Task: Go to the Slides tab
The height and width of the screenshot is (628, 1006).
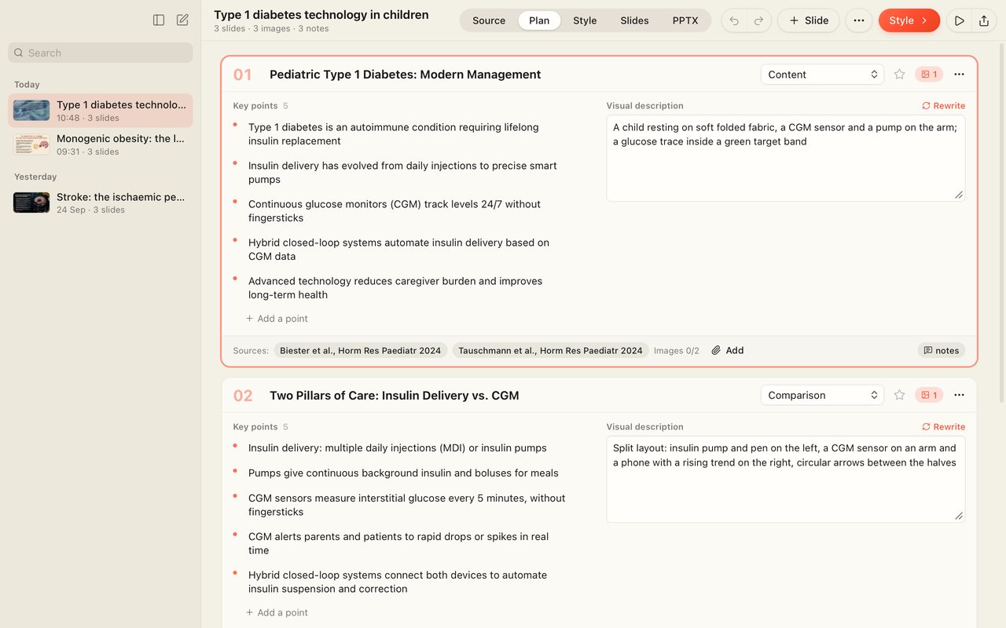Action: (x=634, y=20)
